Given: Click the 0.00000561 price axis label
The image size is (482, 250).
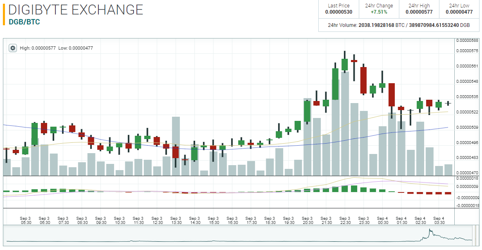Looking at the screenshot, I should pos(467,66).
